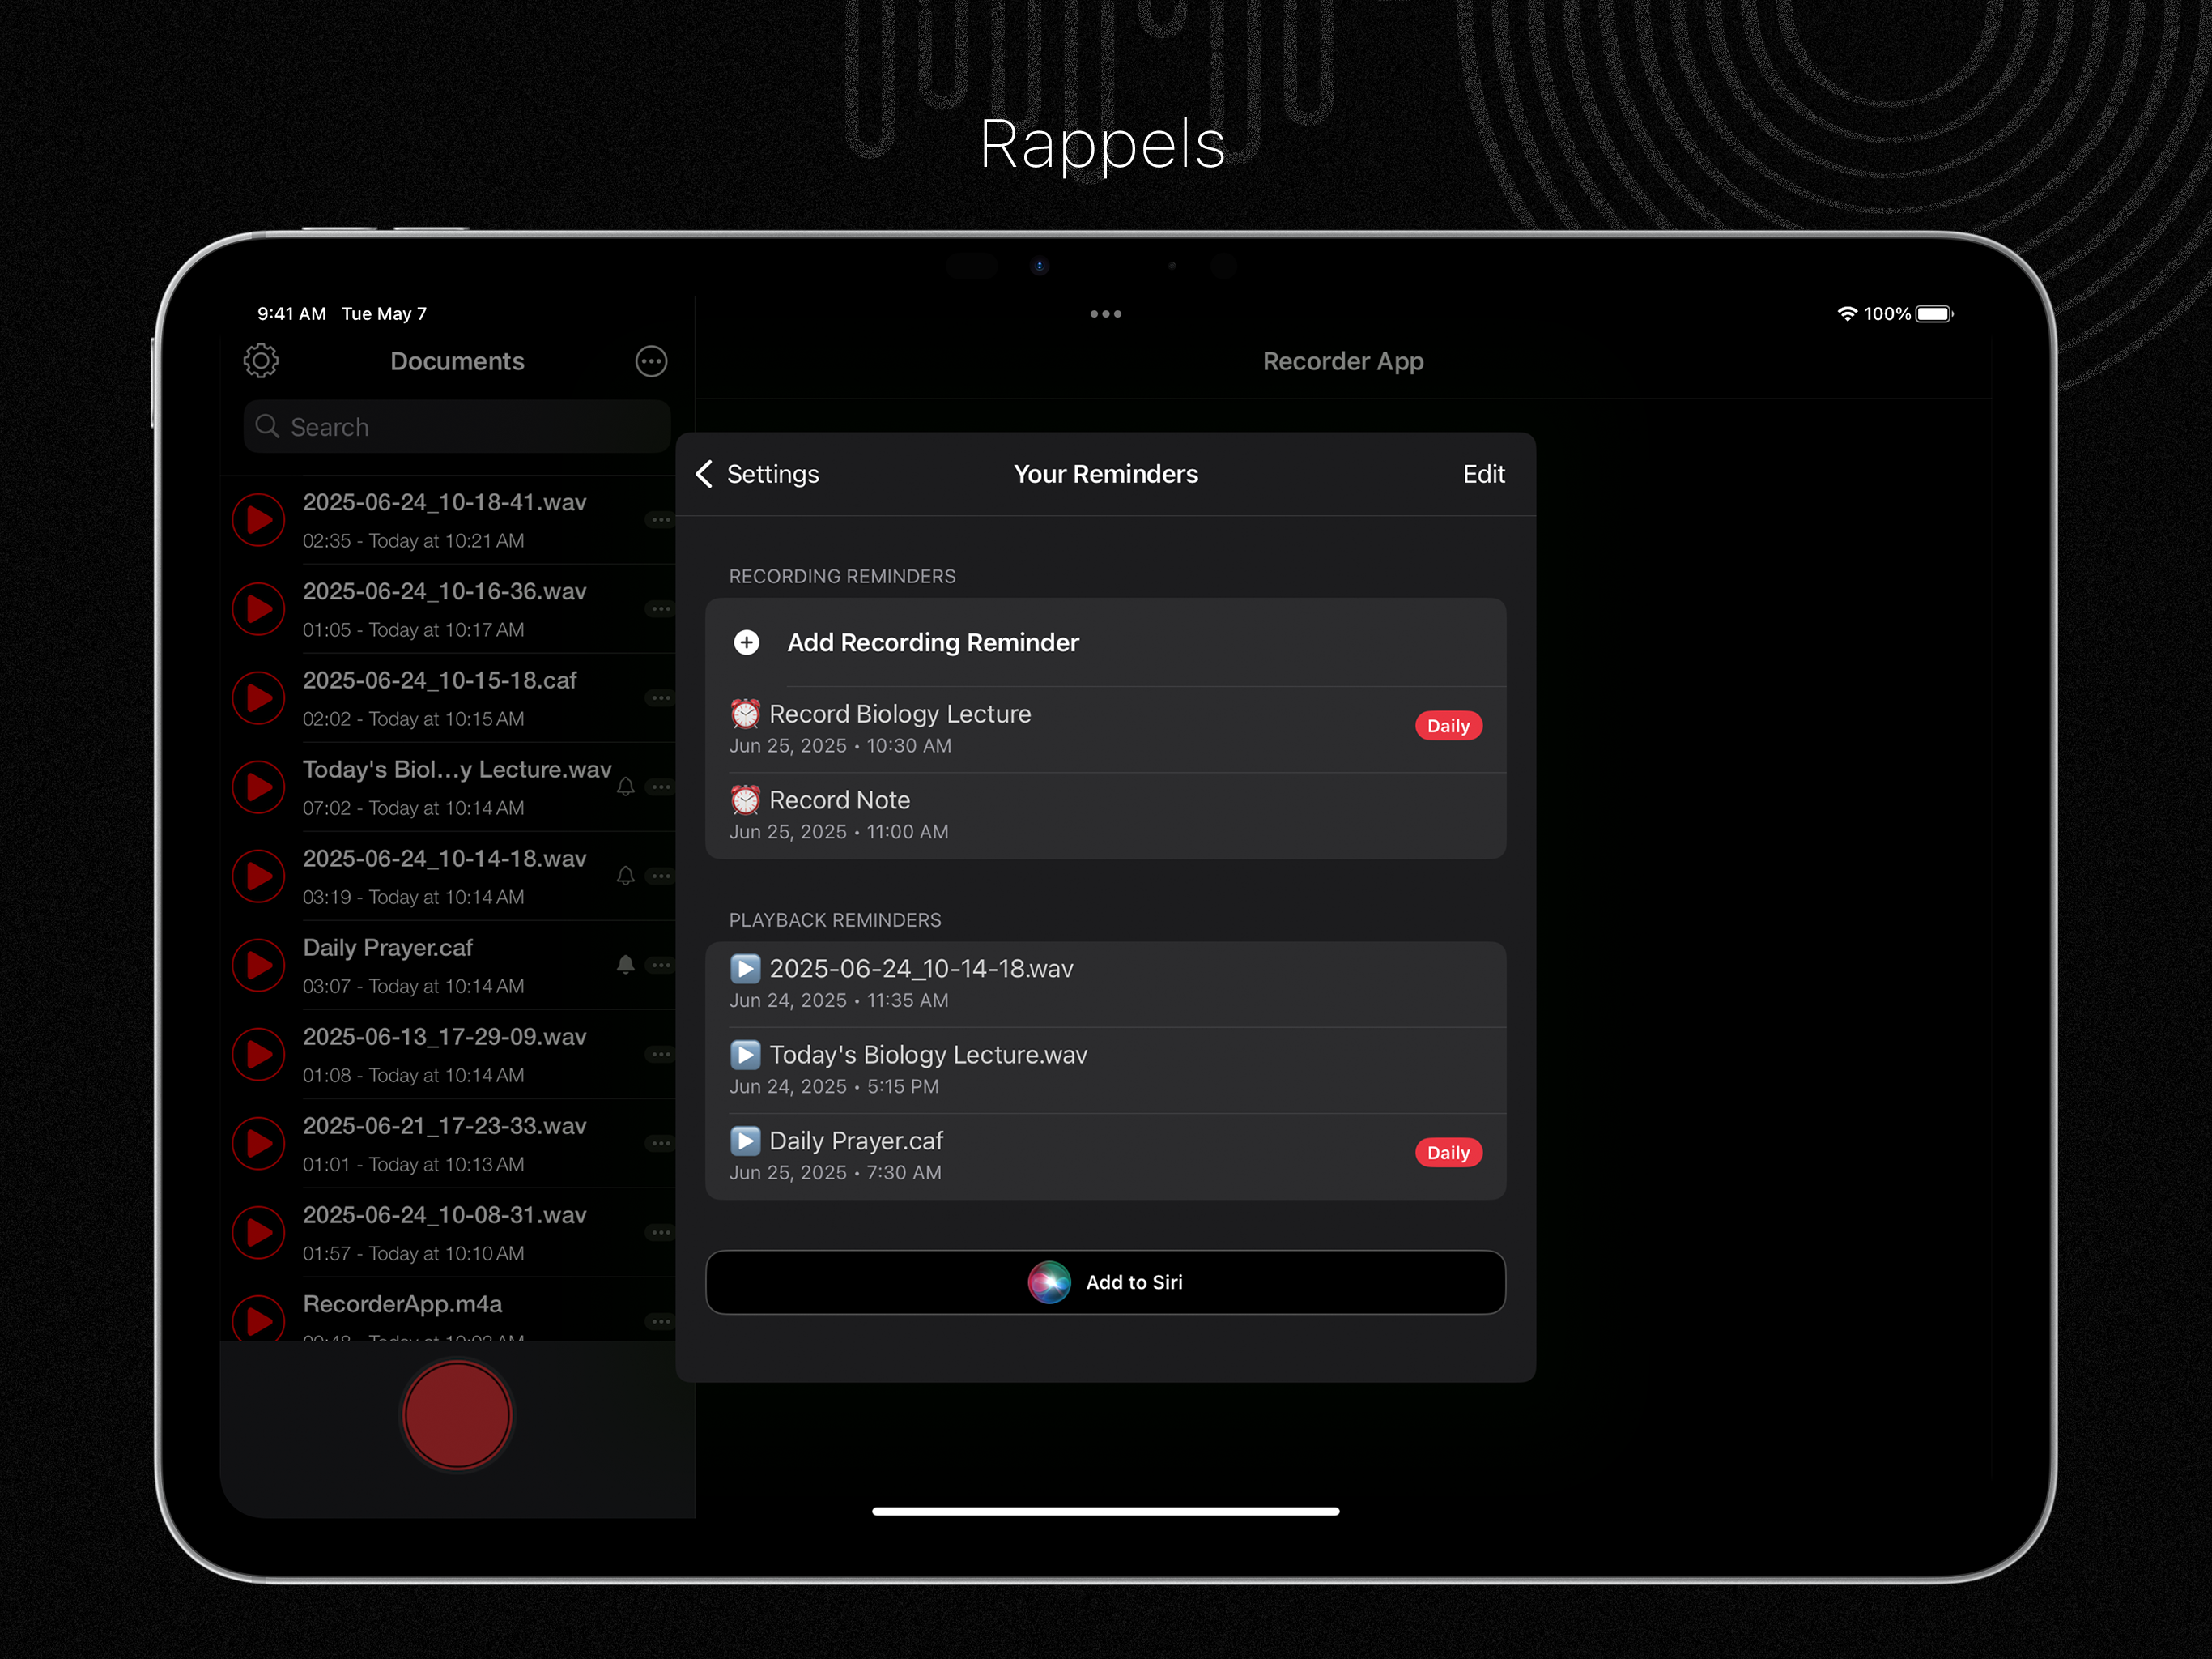Play 2025-06-24_10-18-41.wav recording

[x=259, y=520]
